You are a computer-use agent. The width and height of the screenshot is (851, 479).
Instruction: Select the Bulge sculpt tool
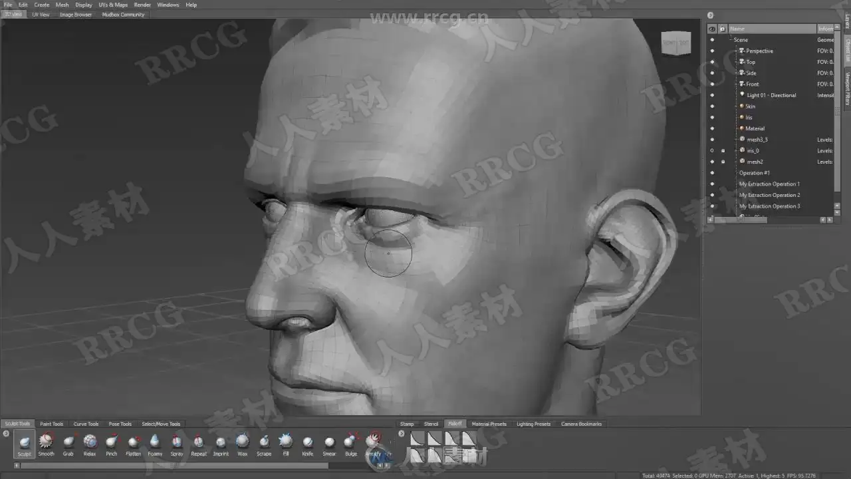tap(351, 444)
